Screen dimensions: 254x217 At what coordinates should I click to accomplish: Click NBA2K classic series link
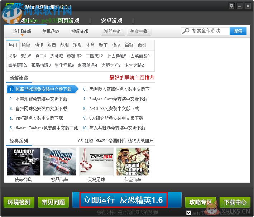[x=101, y=141]
